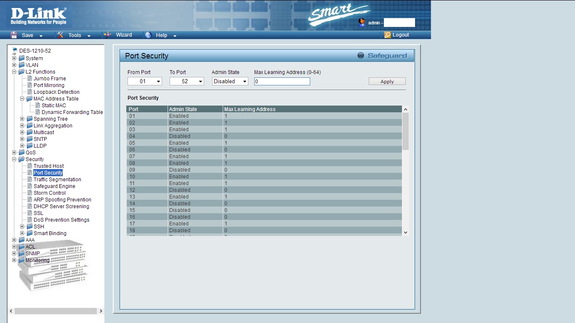Click the Help question mark icon
Image resolution: width=575 pixels, height=323 pixels.
point(148,35)
